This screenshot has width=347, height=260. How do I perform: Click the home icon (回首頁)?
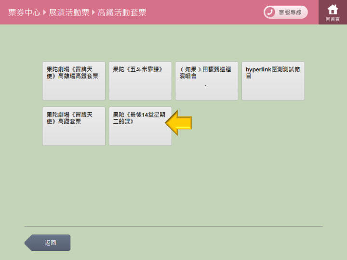tap(333, 9)
